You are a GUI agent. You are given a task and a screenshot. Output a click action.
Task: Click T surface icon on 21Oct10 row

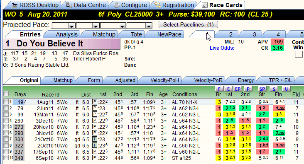94,139
